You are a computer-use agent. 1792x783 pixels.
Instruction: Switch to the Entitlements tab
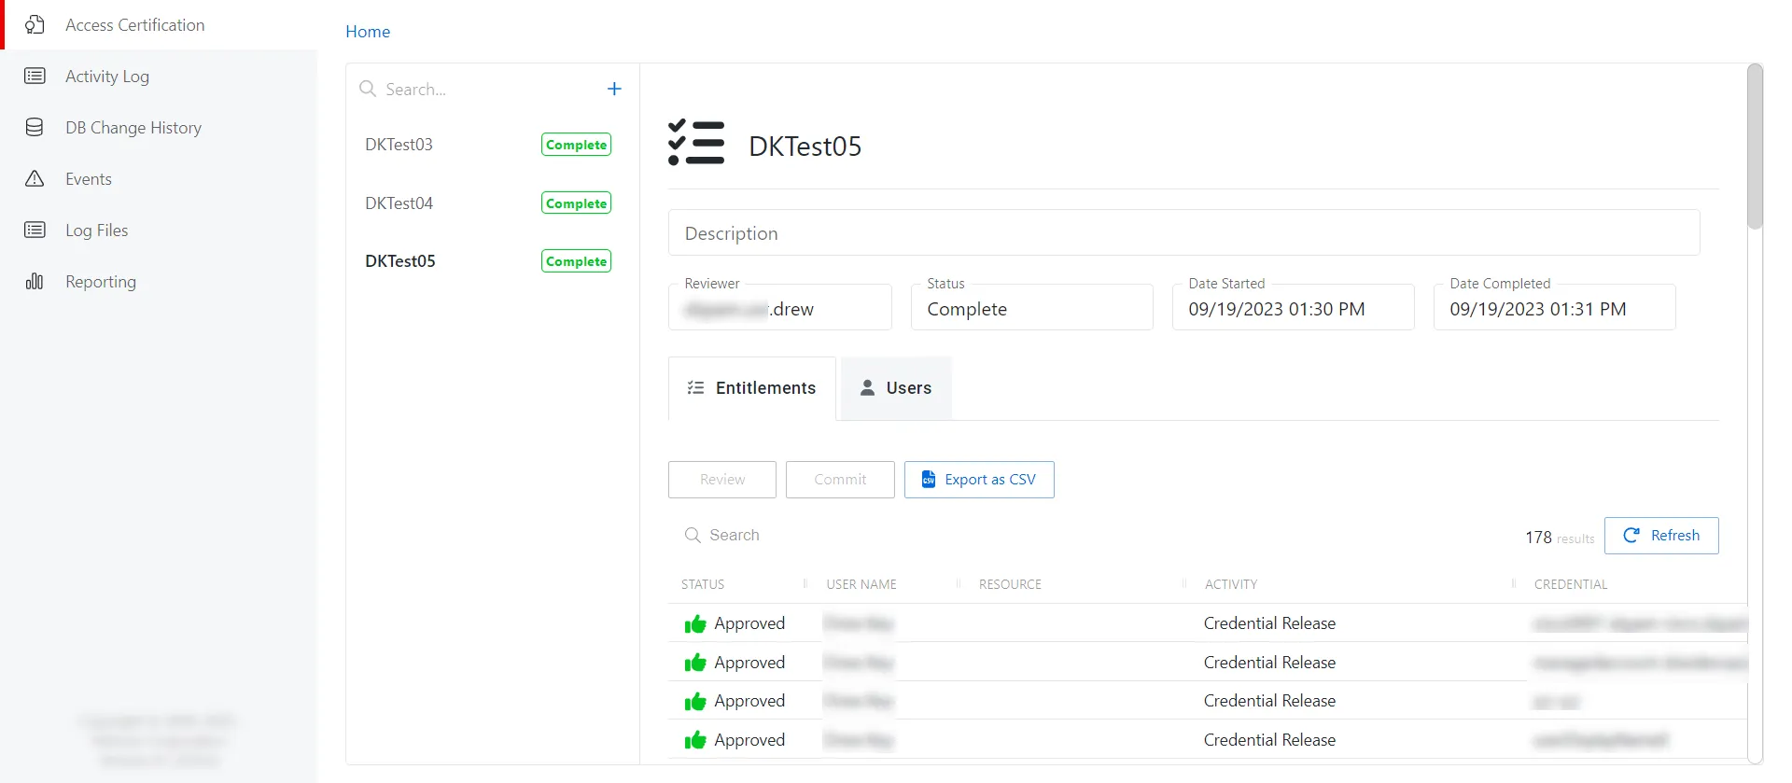click(x=752, y=388)
